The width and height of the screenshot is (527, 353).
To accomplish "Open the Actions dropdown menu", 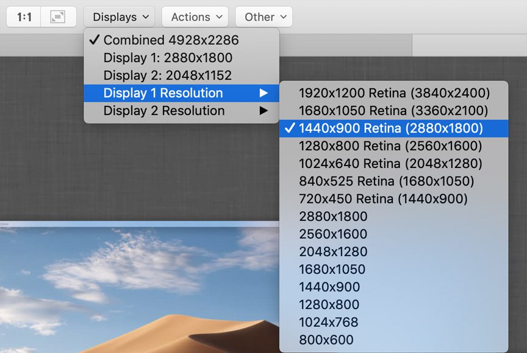I will pos(195,16).
